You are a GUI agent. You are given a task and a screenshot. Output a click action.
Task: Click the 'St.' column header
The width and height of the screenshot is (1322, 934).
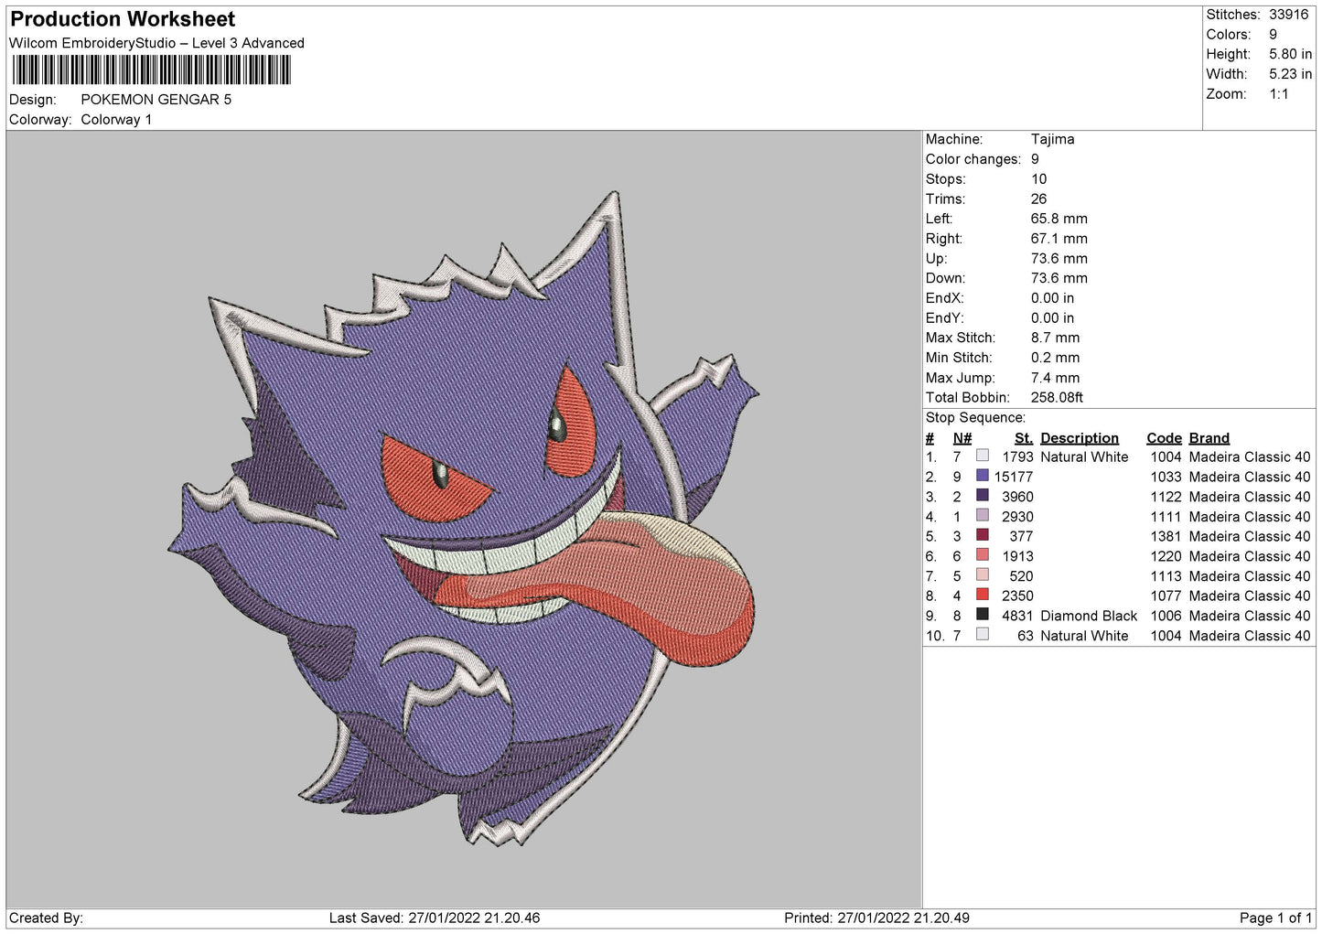pyautogui.click(x=1024, y=438)
